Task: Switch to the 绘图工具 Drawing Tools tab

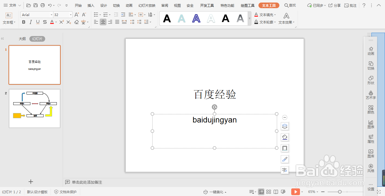Action: [247, 5]
